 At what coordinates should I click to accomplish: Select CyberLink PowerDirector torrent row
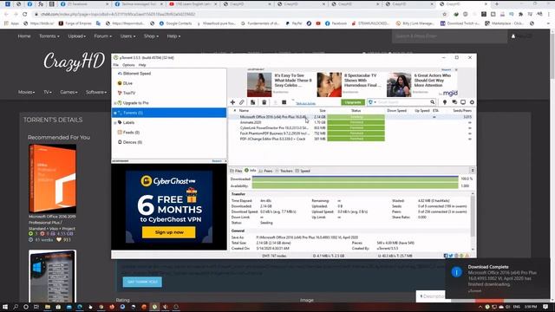tap(352, 128)
